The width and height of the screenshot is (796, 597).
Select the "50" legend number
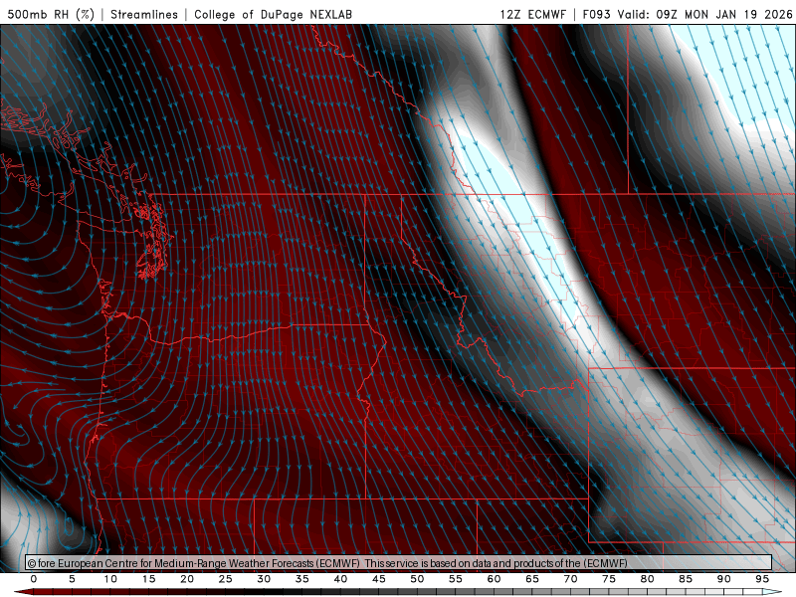point(417,579)
